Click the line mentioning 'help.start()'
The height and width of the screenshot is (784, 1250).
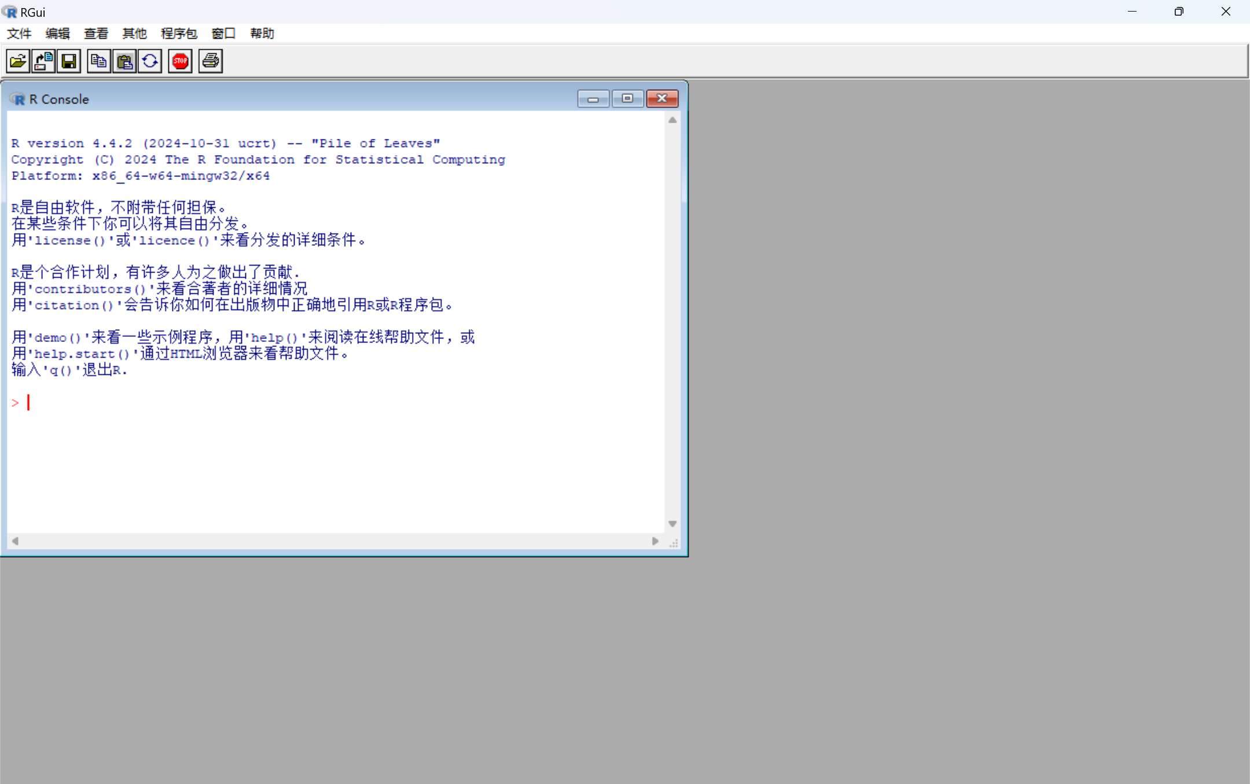click(180, 353)
